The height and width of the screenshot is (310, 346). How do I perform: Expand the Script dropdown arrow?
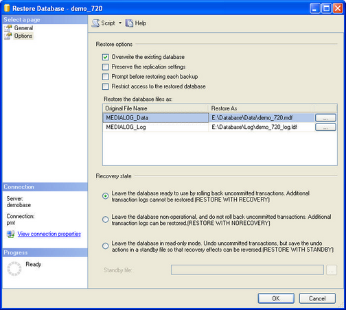point(120,23)
